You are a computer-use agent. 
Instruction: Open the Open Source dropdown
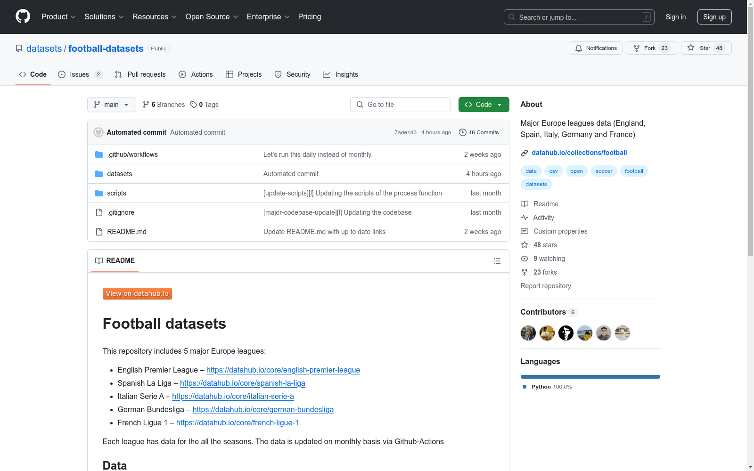(x=212, y=16)
